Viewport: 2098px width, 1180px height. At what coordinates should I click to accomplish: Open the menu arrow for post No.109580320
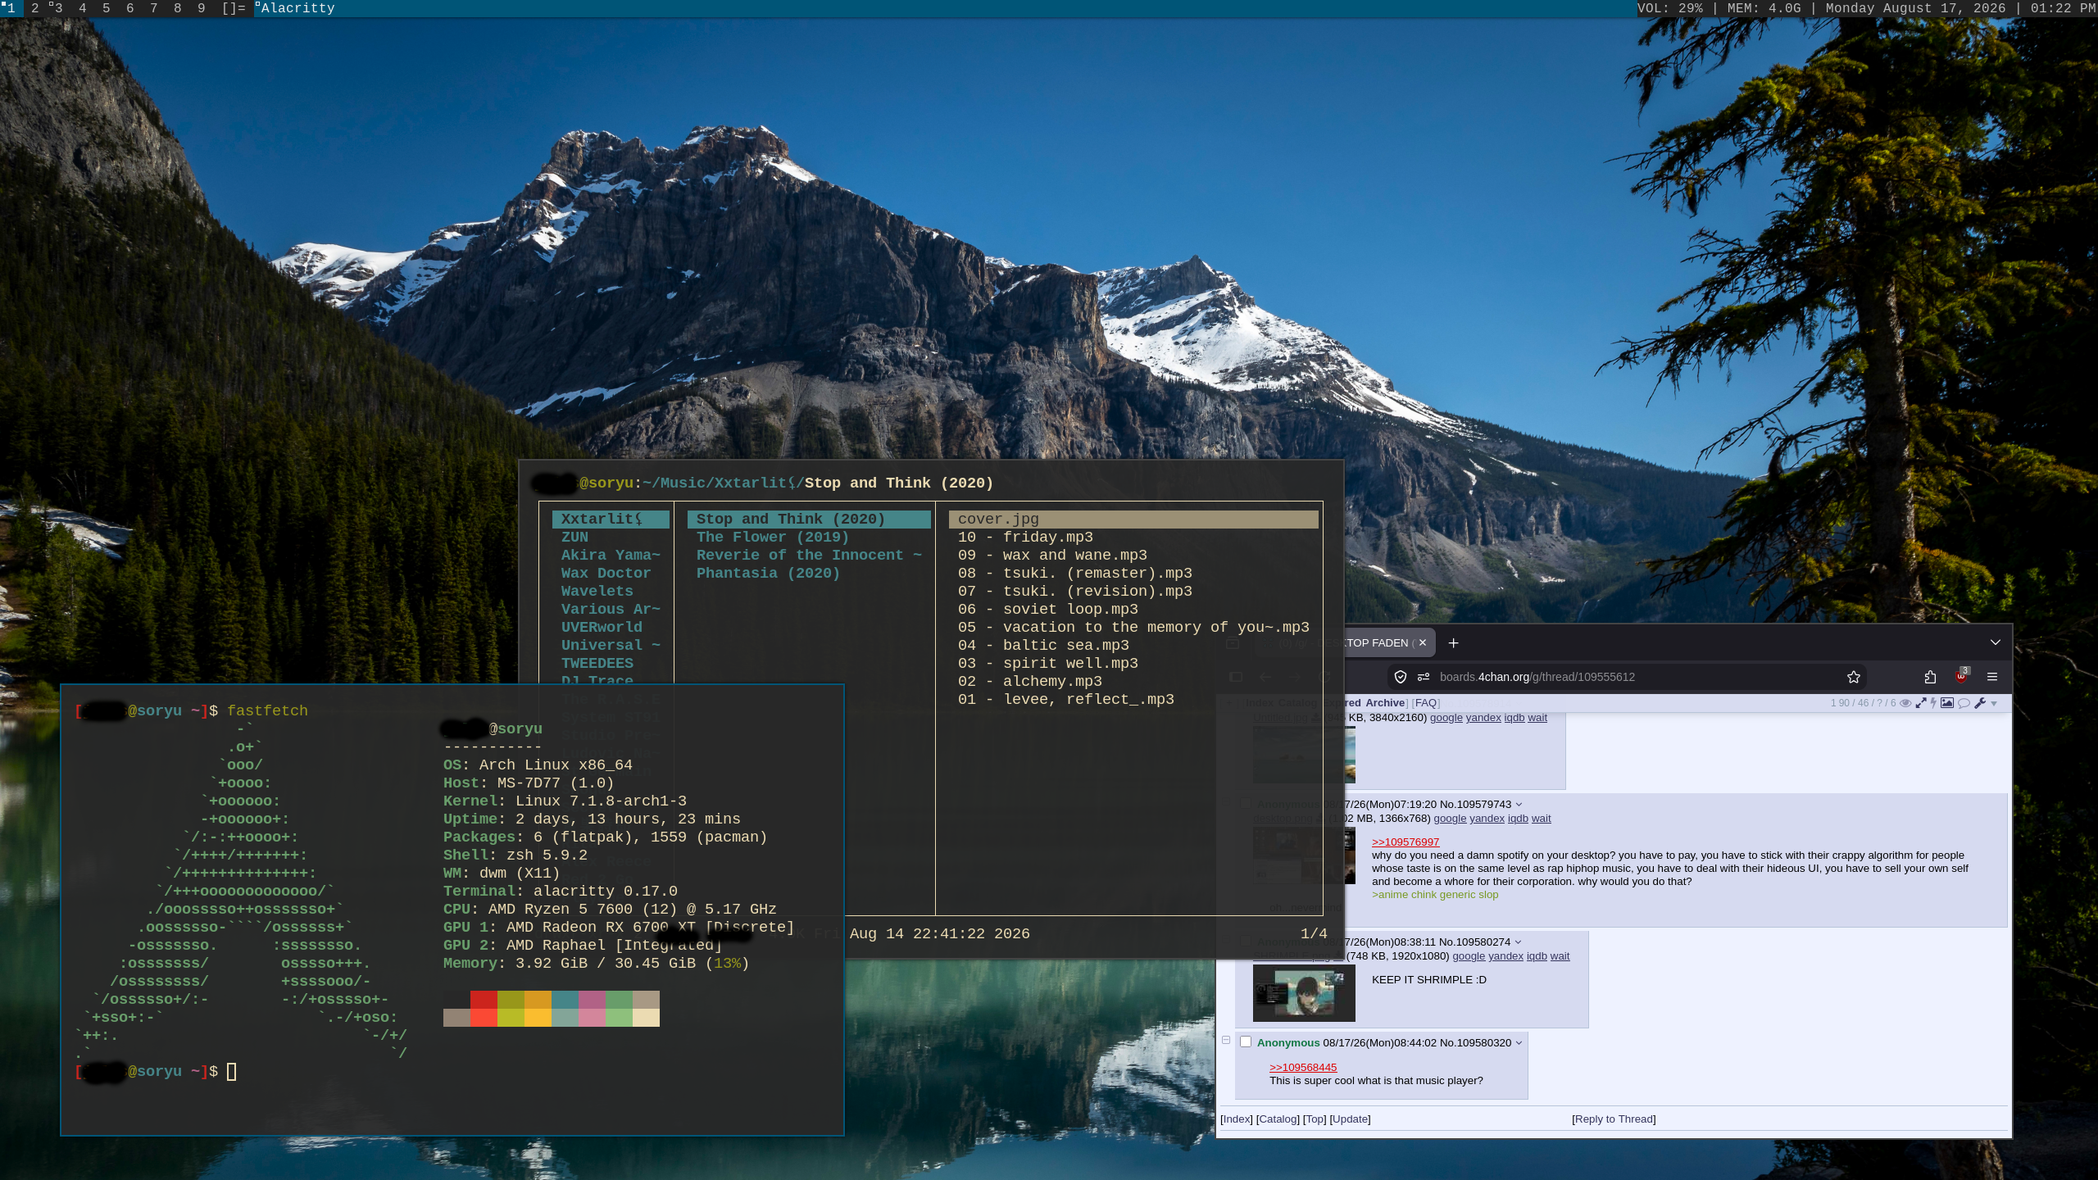(x=1519, y=1043)
